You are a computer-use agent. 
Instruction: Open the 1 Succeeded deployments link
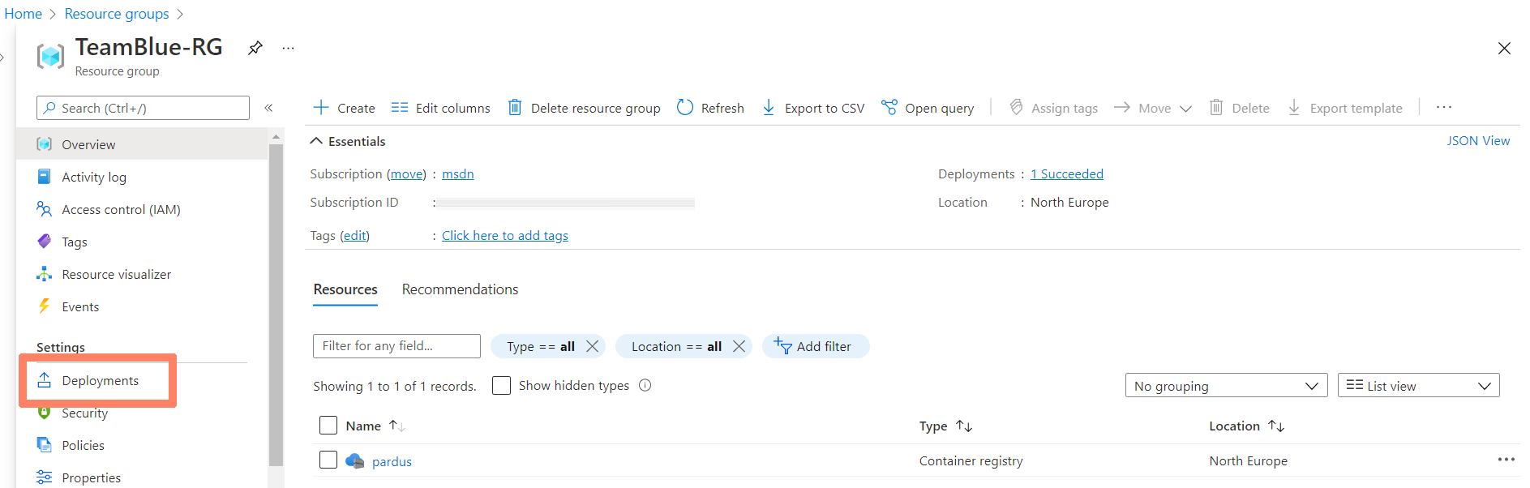click(x=1066, y=173)
